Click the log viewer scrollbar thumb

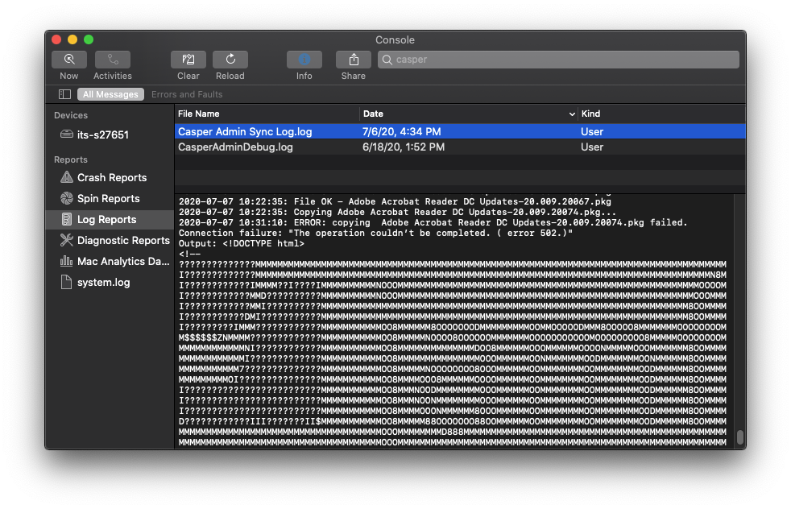(740, 437)
